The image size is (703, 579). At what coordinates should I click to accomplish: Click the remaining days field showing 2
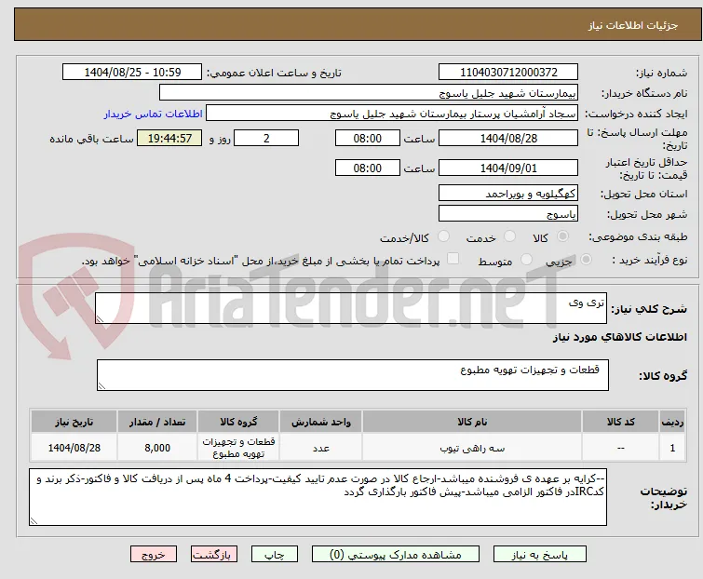266,138
